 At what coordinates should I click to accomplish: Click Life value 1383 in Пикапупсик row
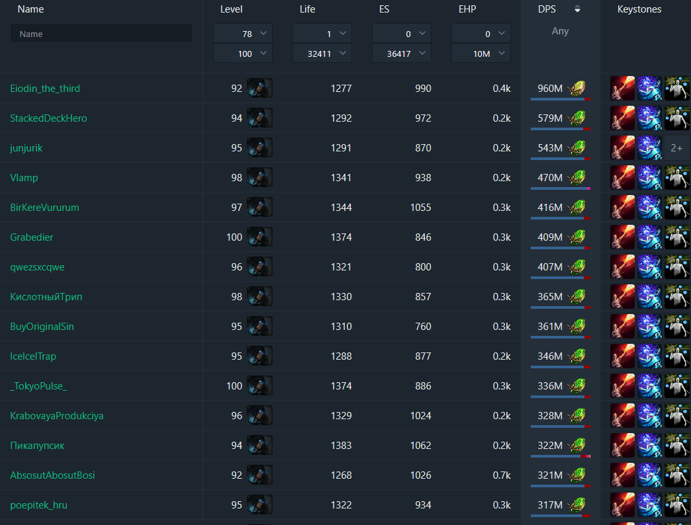tap(341, 446)
